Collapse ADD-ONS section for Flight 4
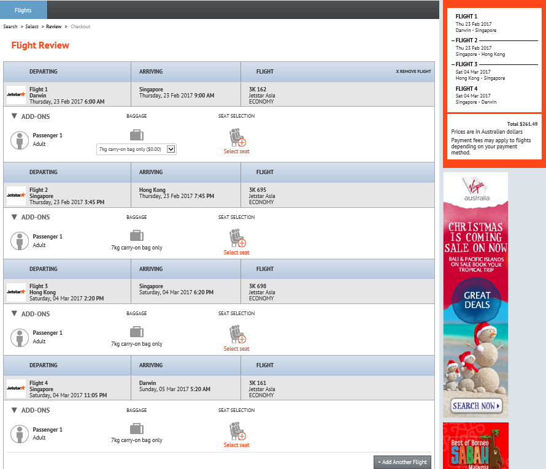Viewport: 546px width, 469px height. [x=31, y=410]
